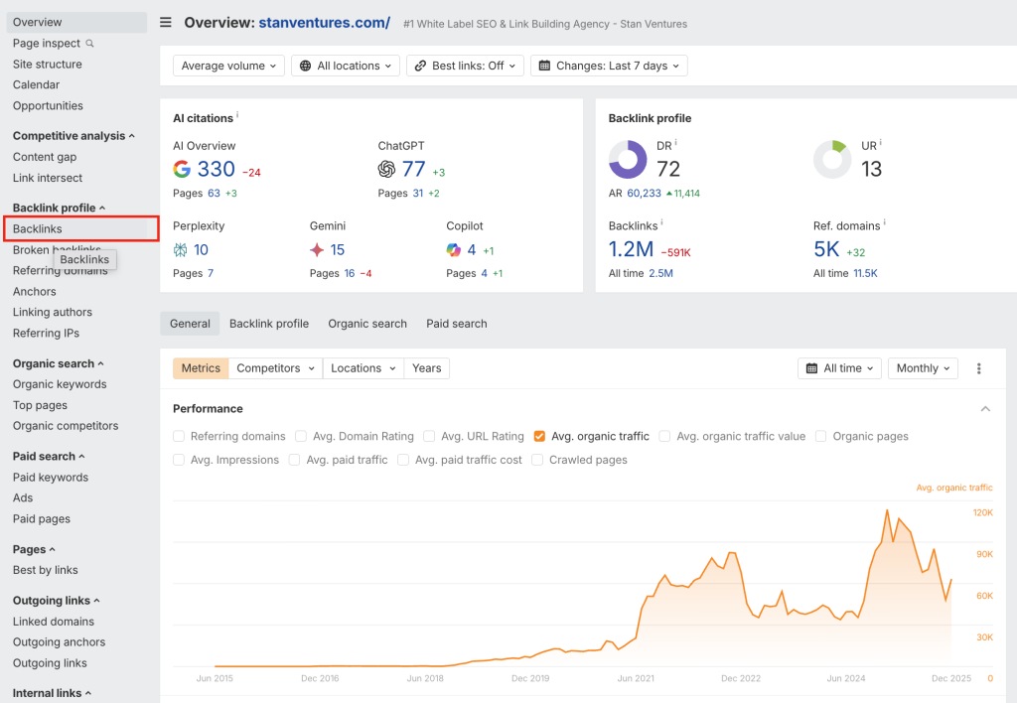1017x703 pixels.
Task: Open the three-dot menu near Monthly dropdown
Action: click(x=979, y=367)
